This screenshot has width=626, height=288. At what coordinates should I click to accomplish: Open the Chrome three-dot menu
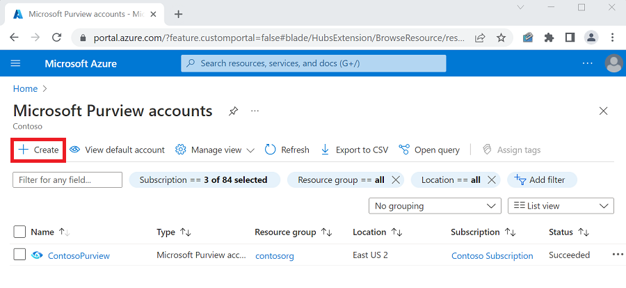coord(612,38)
